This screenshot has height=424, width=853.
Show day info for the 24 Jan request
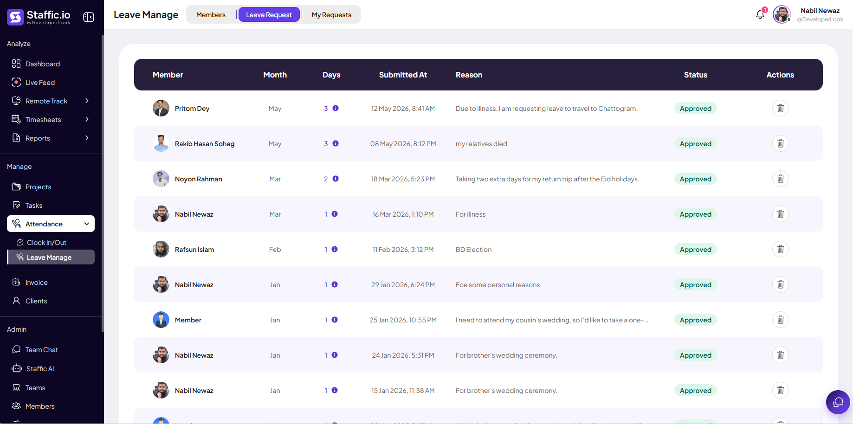click(335, 355)
